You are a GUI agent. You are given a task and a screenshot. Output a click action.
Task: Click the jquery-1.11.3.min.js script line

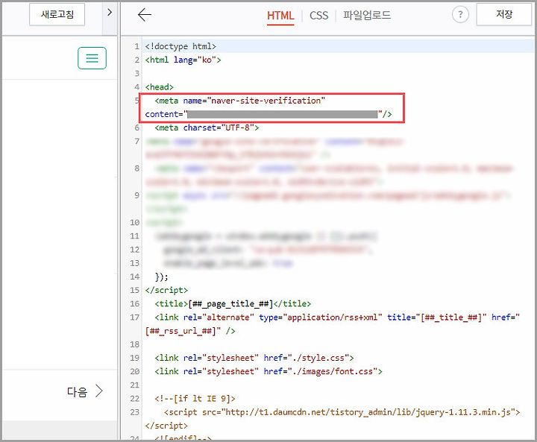click(x=342, y=412)
